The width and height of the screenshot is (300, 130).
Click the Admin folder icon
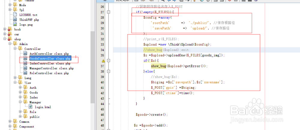click(x=15, y=44)
